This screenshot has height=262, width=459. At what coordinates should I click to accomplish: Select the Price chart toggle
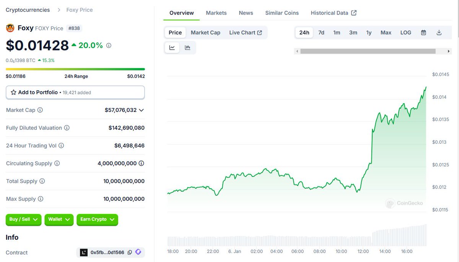pos(175,33)
